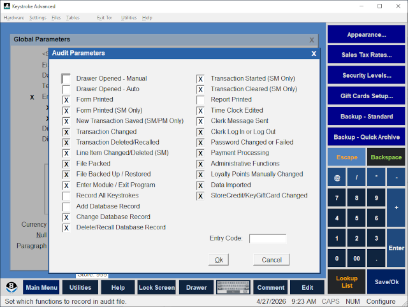Click the green Backspace key
The image size is (408, 307).
386,157
